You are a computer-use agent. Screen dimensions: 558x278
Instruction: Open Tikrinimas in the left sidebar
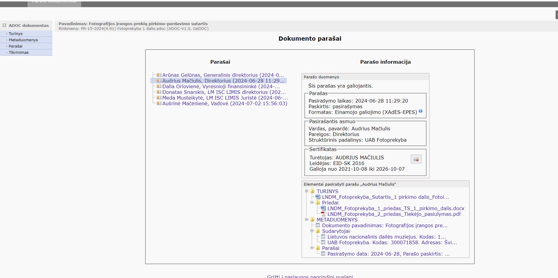(19, 53)
